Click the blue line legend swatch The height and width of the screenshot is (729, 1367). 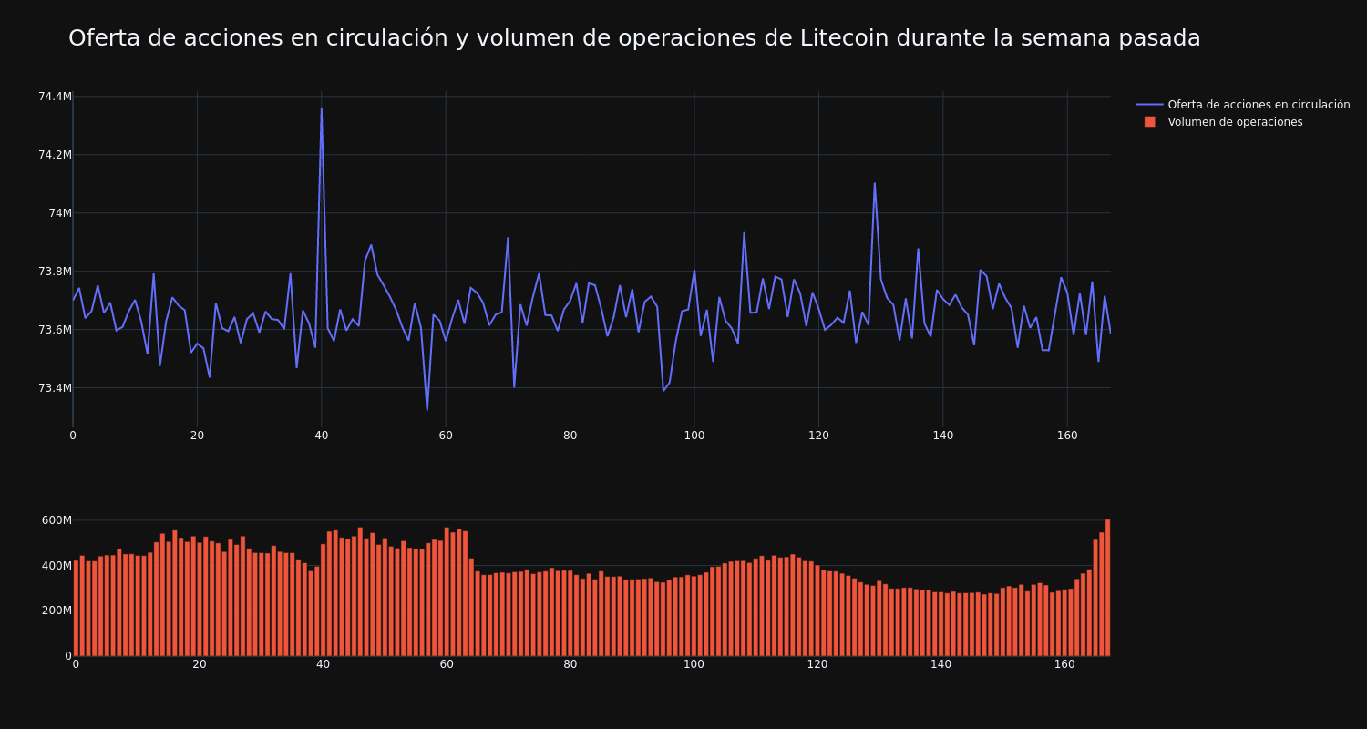(x=1150, y=105)
